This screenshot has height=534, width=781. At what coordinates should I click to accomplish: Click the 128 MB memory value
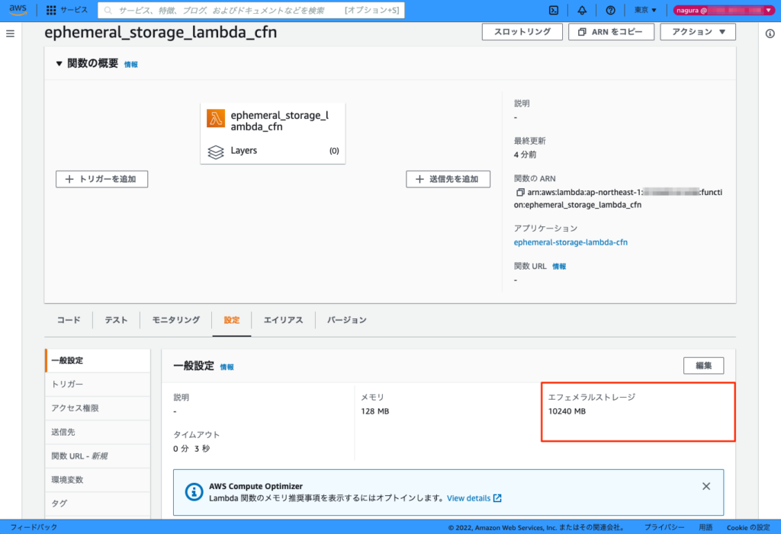click(375, 411)
